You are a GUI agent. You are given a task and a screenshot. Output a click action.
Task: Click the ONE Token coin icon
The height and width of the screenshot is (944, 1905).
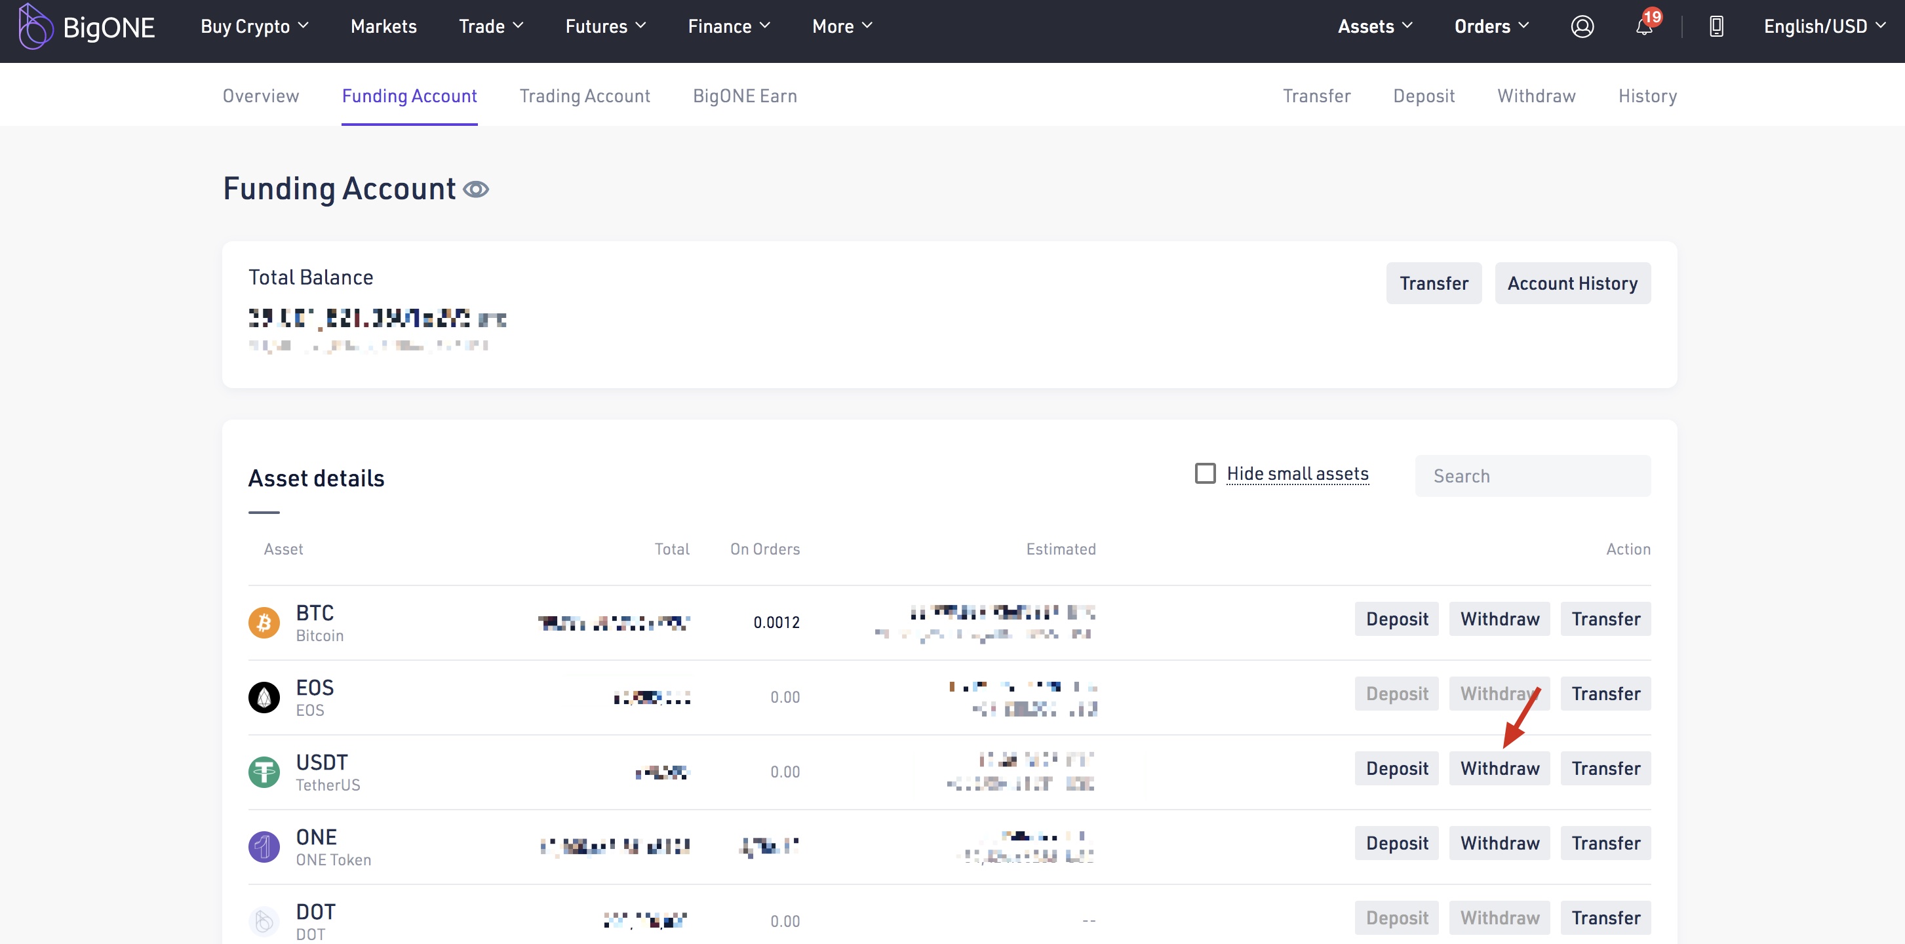[x=264, y=847]
